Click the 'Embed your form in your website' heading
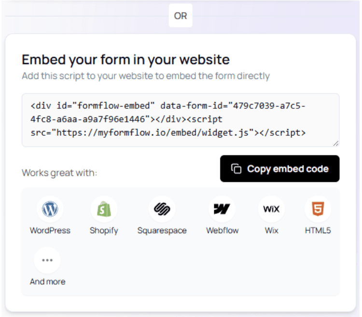This screenshot has height=317, width=362. coord(125,60)
